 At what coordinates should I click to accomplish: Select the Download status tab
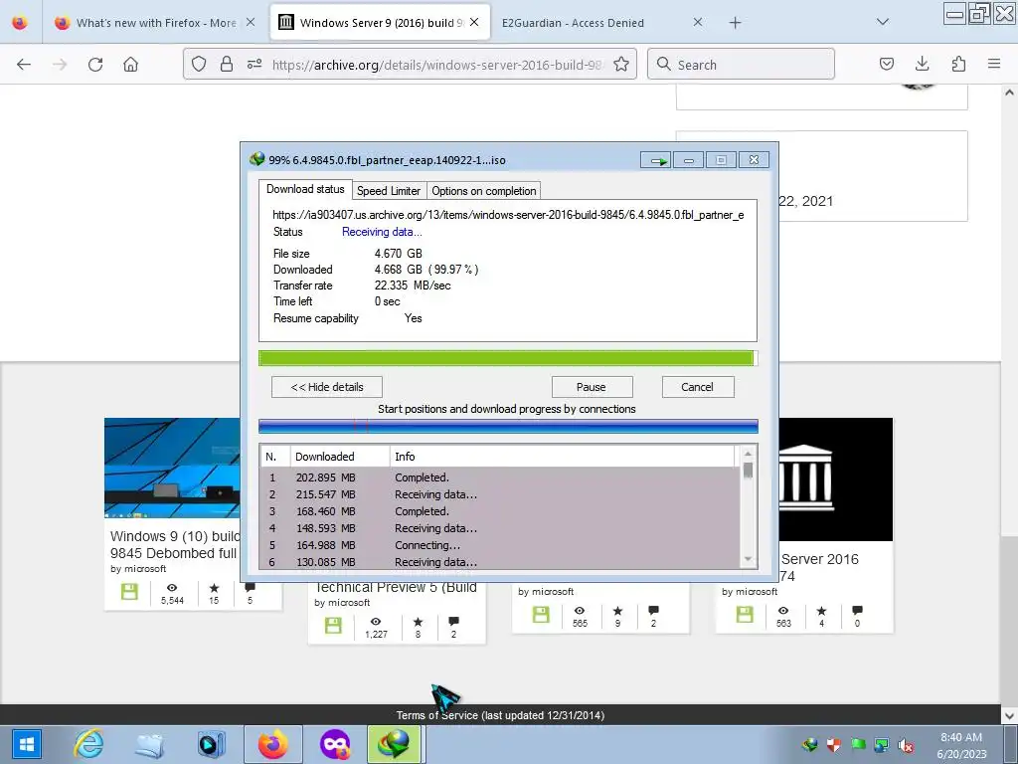coord(305,189)
